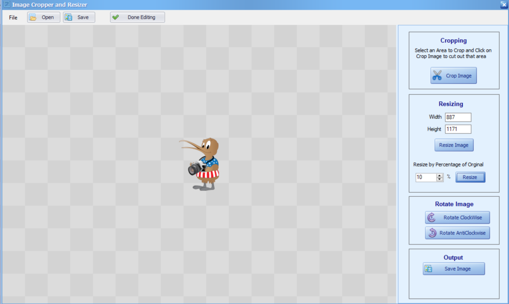The image size is (509, 304).
Task: Focus the Width input field
Action: (458, 117)
